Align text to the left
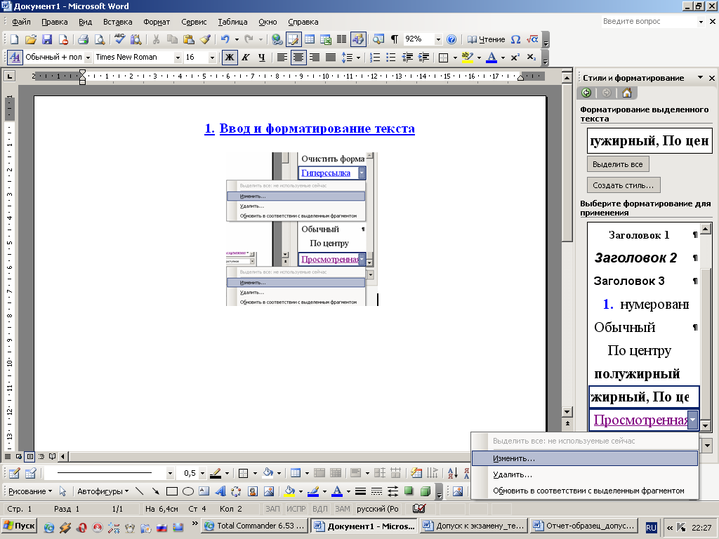The height and width of the screenshot is (539, 719). pyautogui.click(x=282, y=58)
